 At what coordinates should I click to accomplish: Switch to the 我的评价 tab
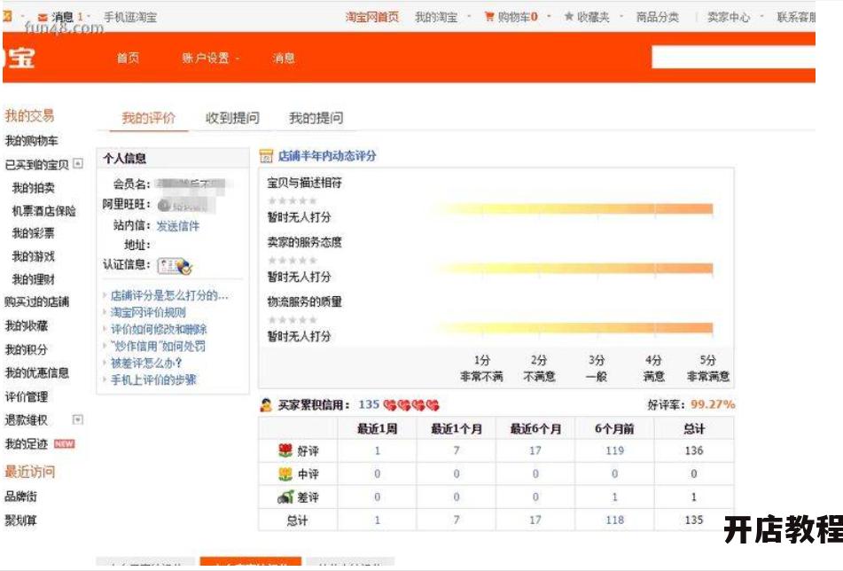pyautogui.click(x=148, y=118)
